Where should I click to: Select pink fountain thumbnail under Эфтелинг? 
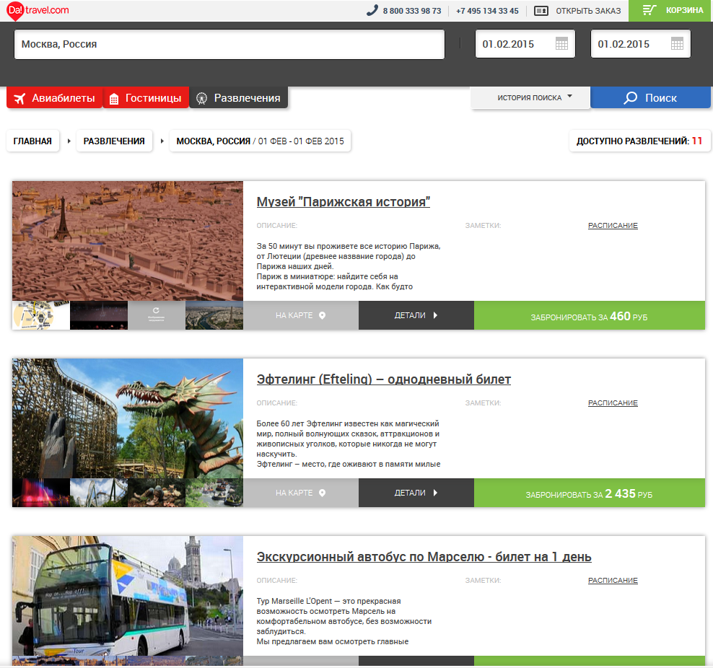(x=41, y=493)
